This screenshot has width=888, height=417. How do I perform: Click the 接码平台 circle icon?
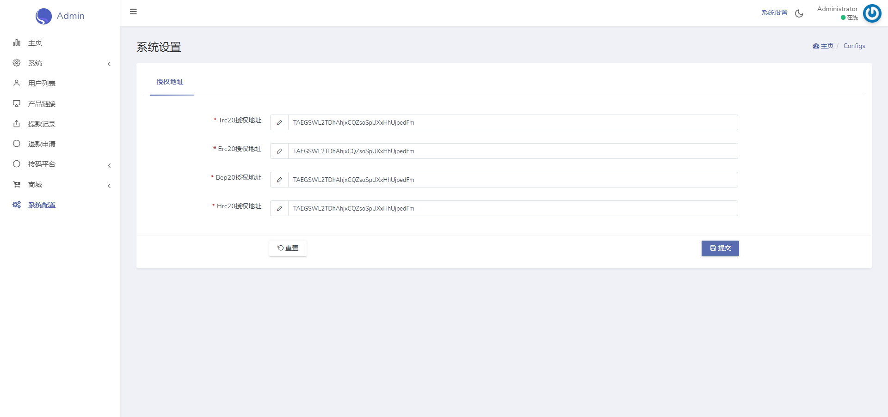(x=17, y=164)
